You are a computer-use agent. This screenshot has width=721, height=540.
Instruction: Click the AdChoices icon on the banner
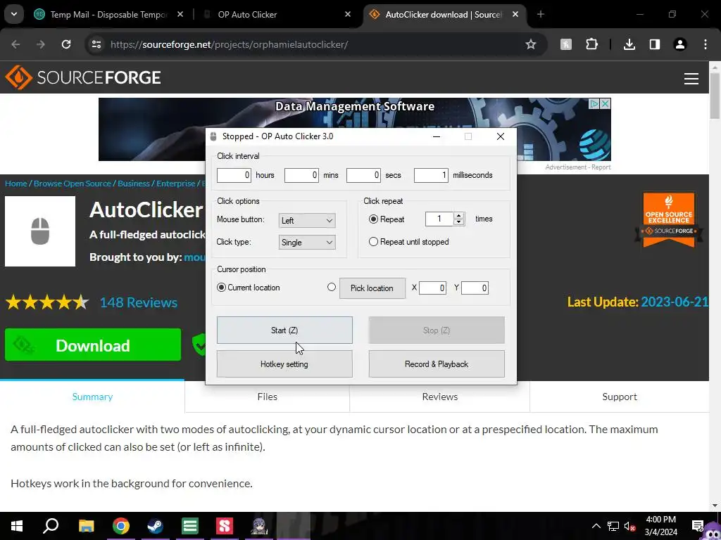594,104
